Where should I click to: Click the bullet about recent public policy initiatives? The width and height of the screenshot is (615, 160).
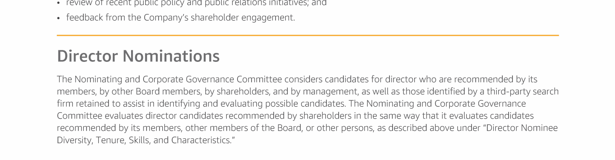tap(196, 3)
